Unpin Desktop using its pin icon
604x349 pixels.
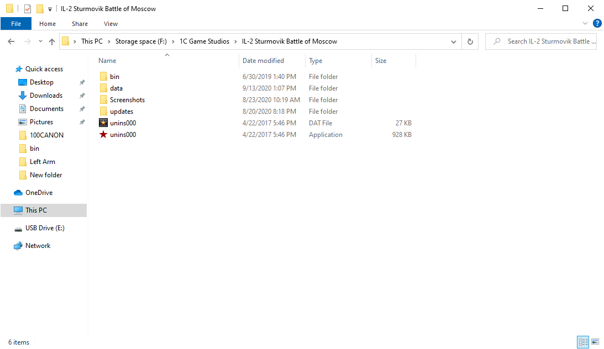pyautogui.click(x=82, y=82)
